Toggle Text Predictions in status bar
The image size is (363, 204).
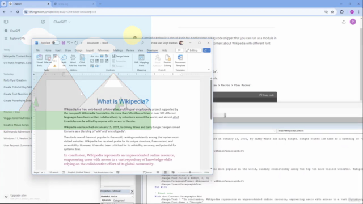coord(103,172)
